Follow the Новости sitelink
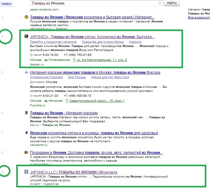The image size is (210, 188). click(x=135, y=42)
